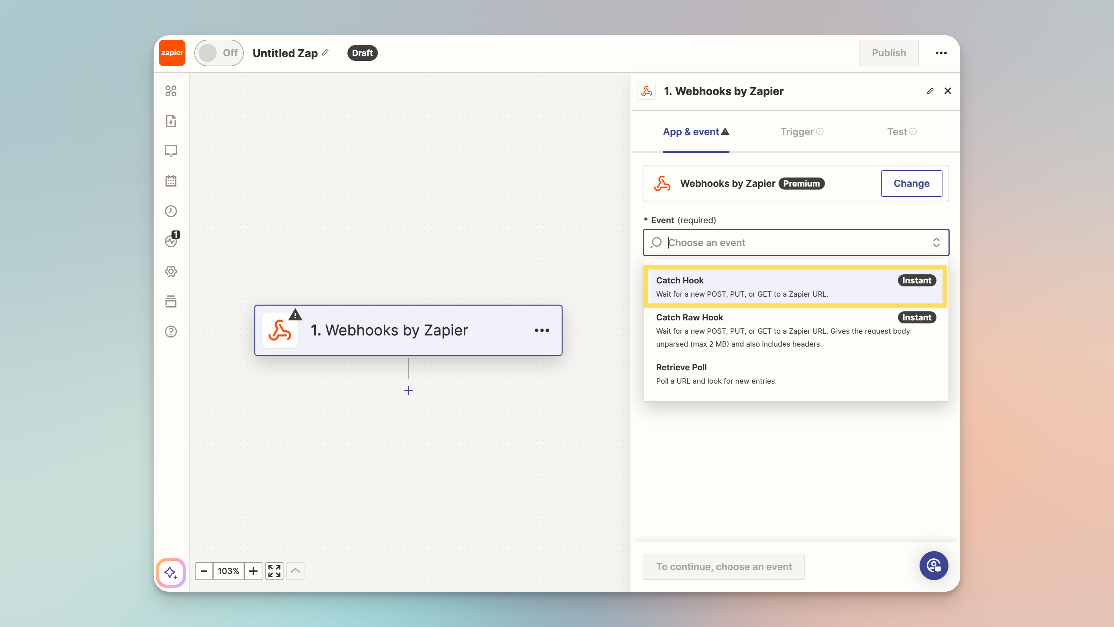Image resolution: width=1114 pixels, height=627 pixels.
Task: Click the Webhooks logo on the step card
Action: (x=280, y=331)
